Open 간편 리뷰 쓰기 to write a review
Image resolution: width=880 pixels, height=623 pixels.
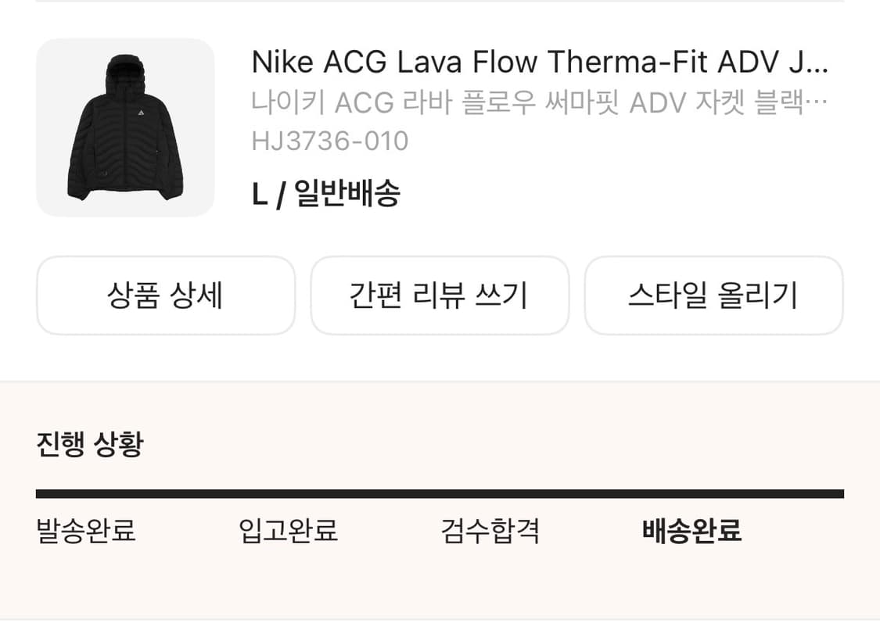tap(440, 295)
